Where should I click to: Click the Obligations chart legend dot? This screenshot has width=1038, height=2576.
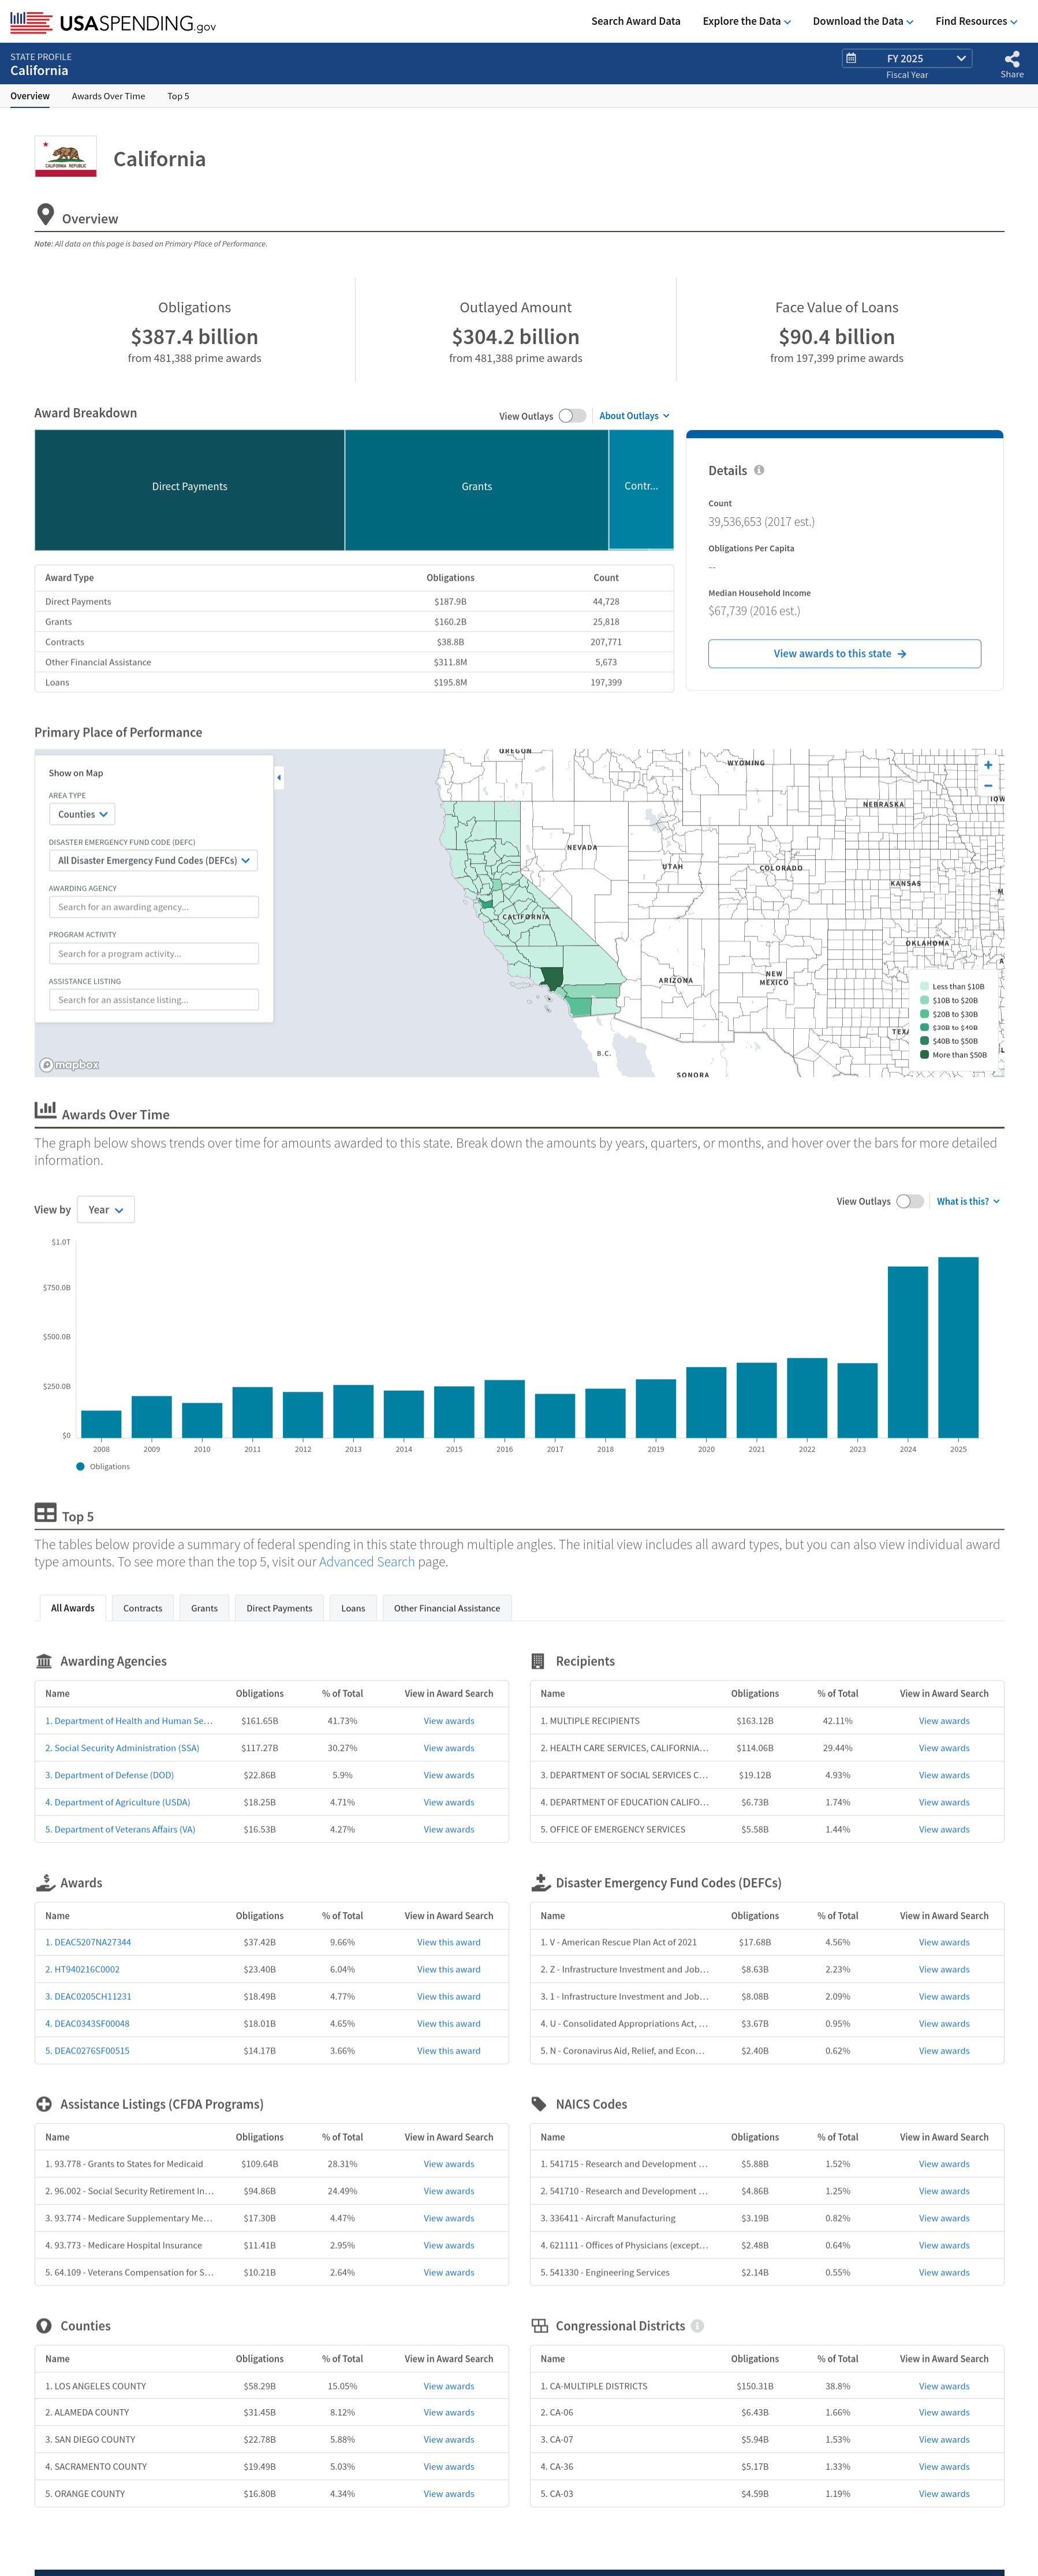tap(80, 1467)
